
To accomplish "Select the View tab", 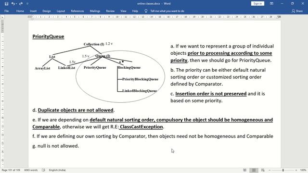I will point(123,11).
